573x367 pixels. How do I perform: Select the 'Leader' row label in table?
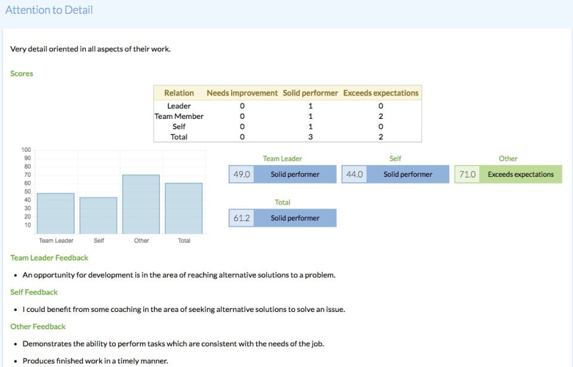tap(179, 106)
